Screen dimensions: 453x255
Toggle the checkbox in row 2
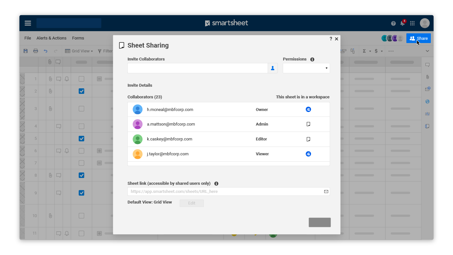[x=82, y=91]
